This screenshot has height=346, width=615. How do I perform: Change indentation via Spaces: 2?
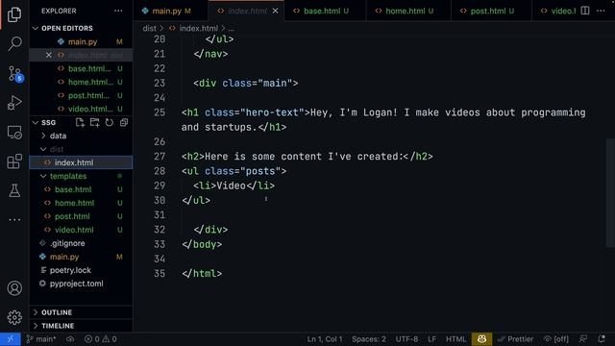tap(369, 339)
